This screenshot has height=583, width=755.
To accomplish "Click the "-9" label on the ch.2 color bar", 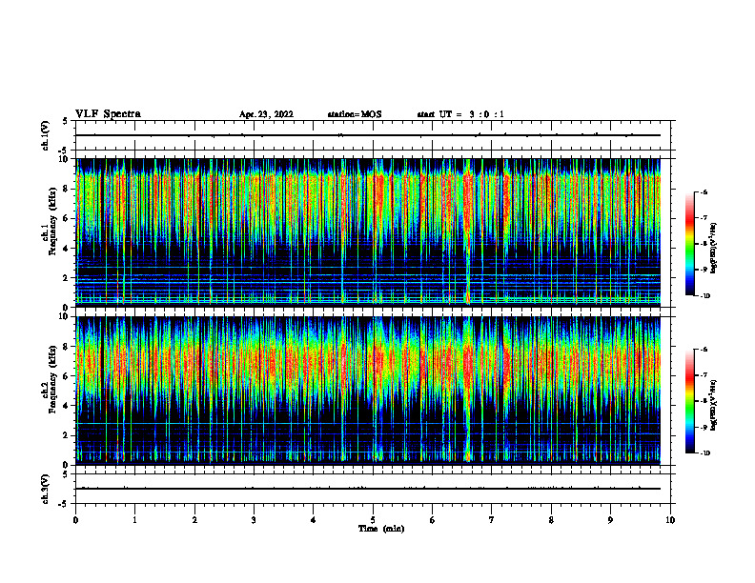I will (x=704, y=427).
